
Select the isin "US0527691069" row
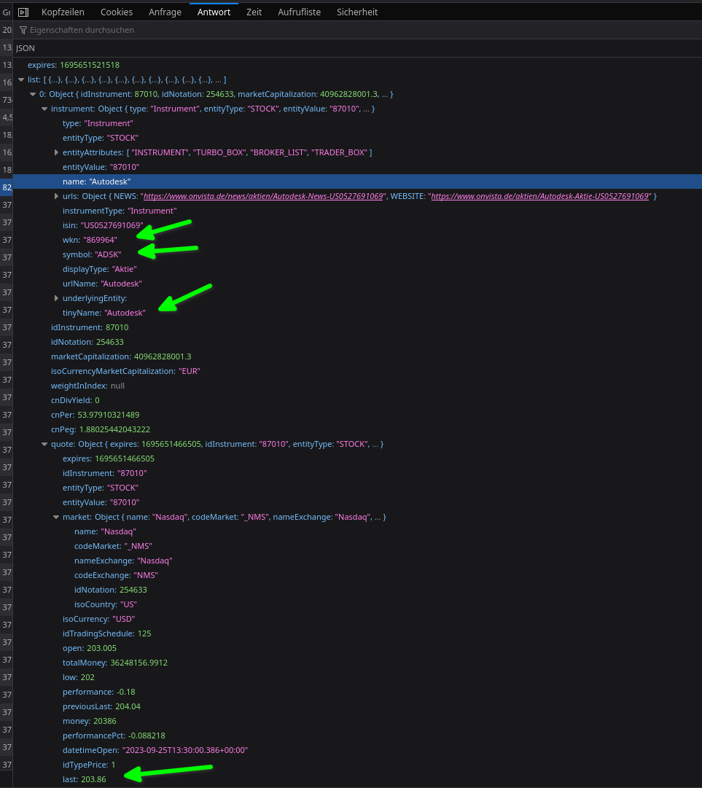coord(357,225)
